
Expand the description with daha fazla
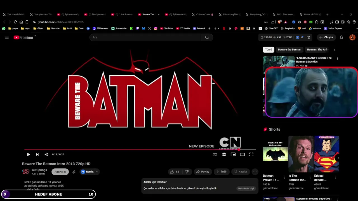(33, 189)
